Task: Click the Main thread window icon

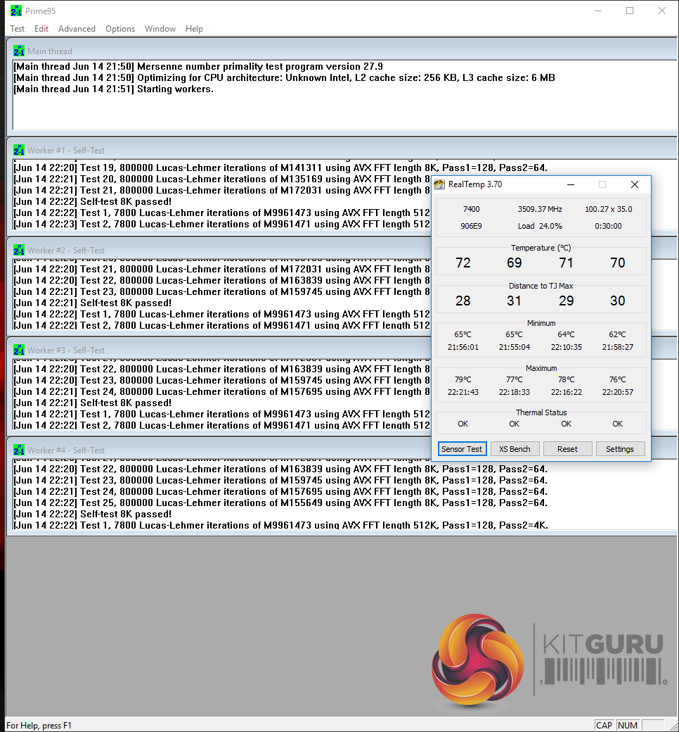Action: [x=19, y=51]
